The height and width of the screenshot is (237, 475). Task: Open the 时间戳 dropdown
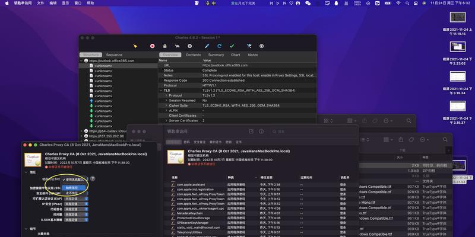77,214
